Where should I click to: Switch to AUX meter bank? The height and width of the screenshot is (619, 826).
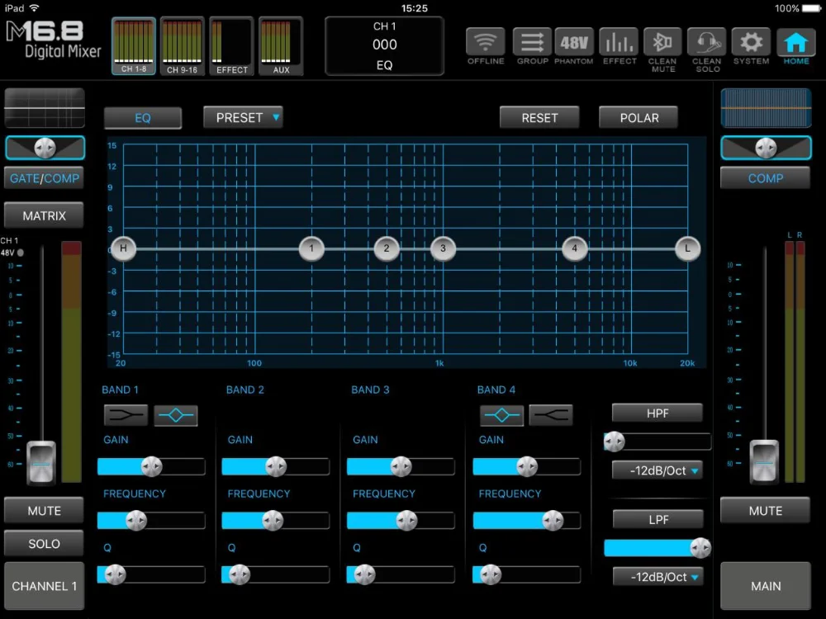(x=282, y=46)
